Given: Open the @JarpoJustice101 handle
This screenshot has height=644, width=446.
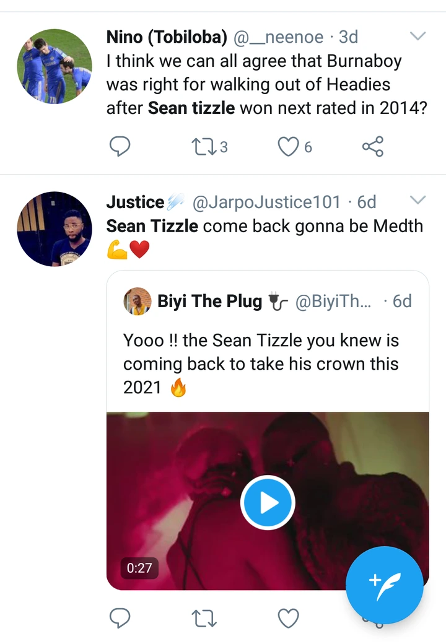Looking at the screenshot, I should pyautogui.click(x=266, y=202).
